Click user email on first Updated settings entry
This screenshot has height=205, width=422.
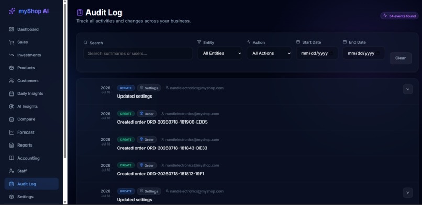(x=196, y=88)
